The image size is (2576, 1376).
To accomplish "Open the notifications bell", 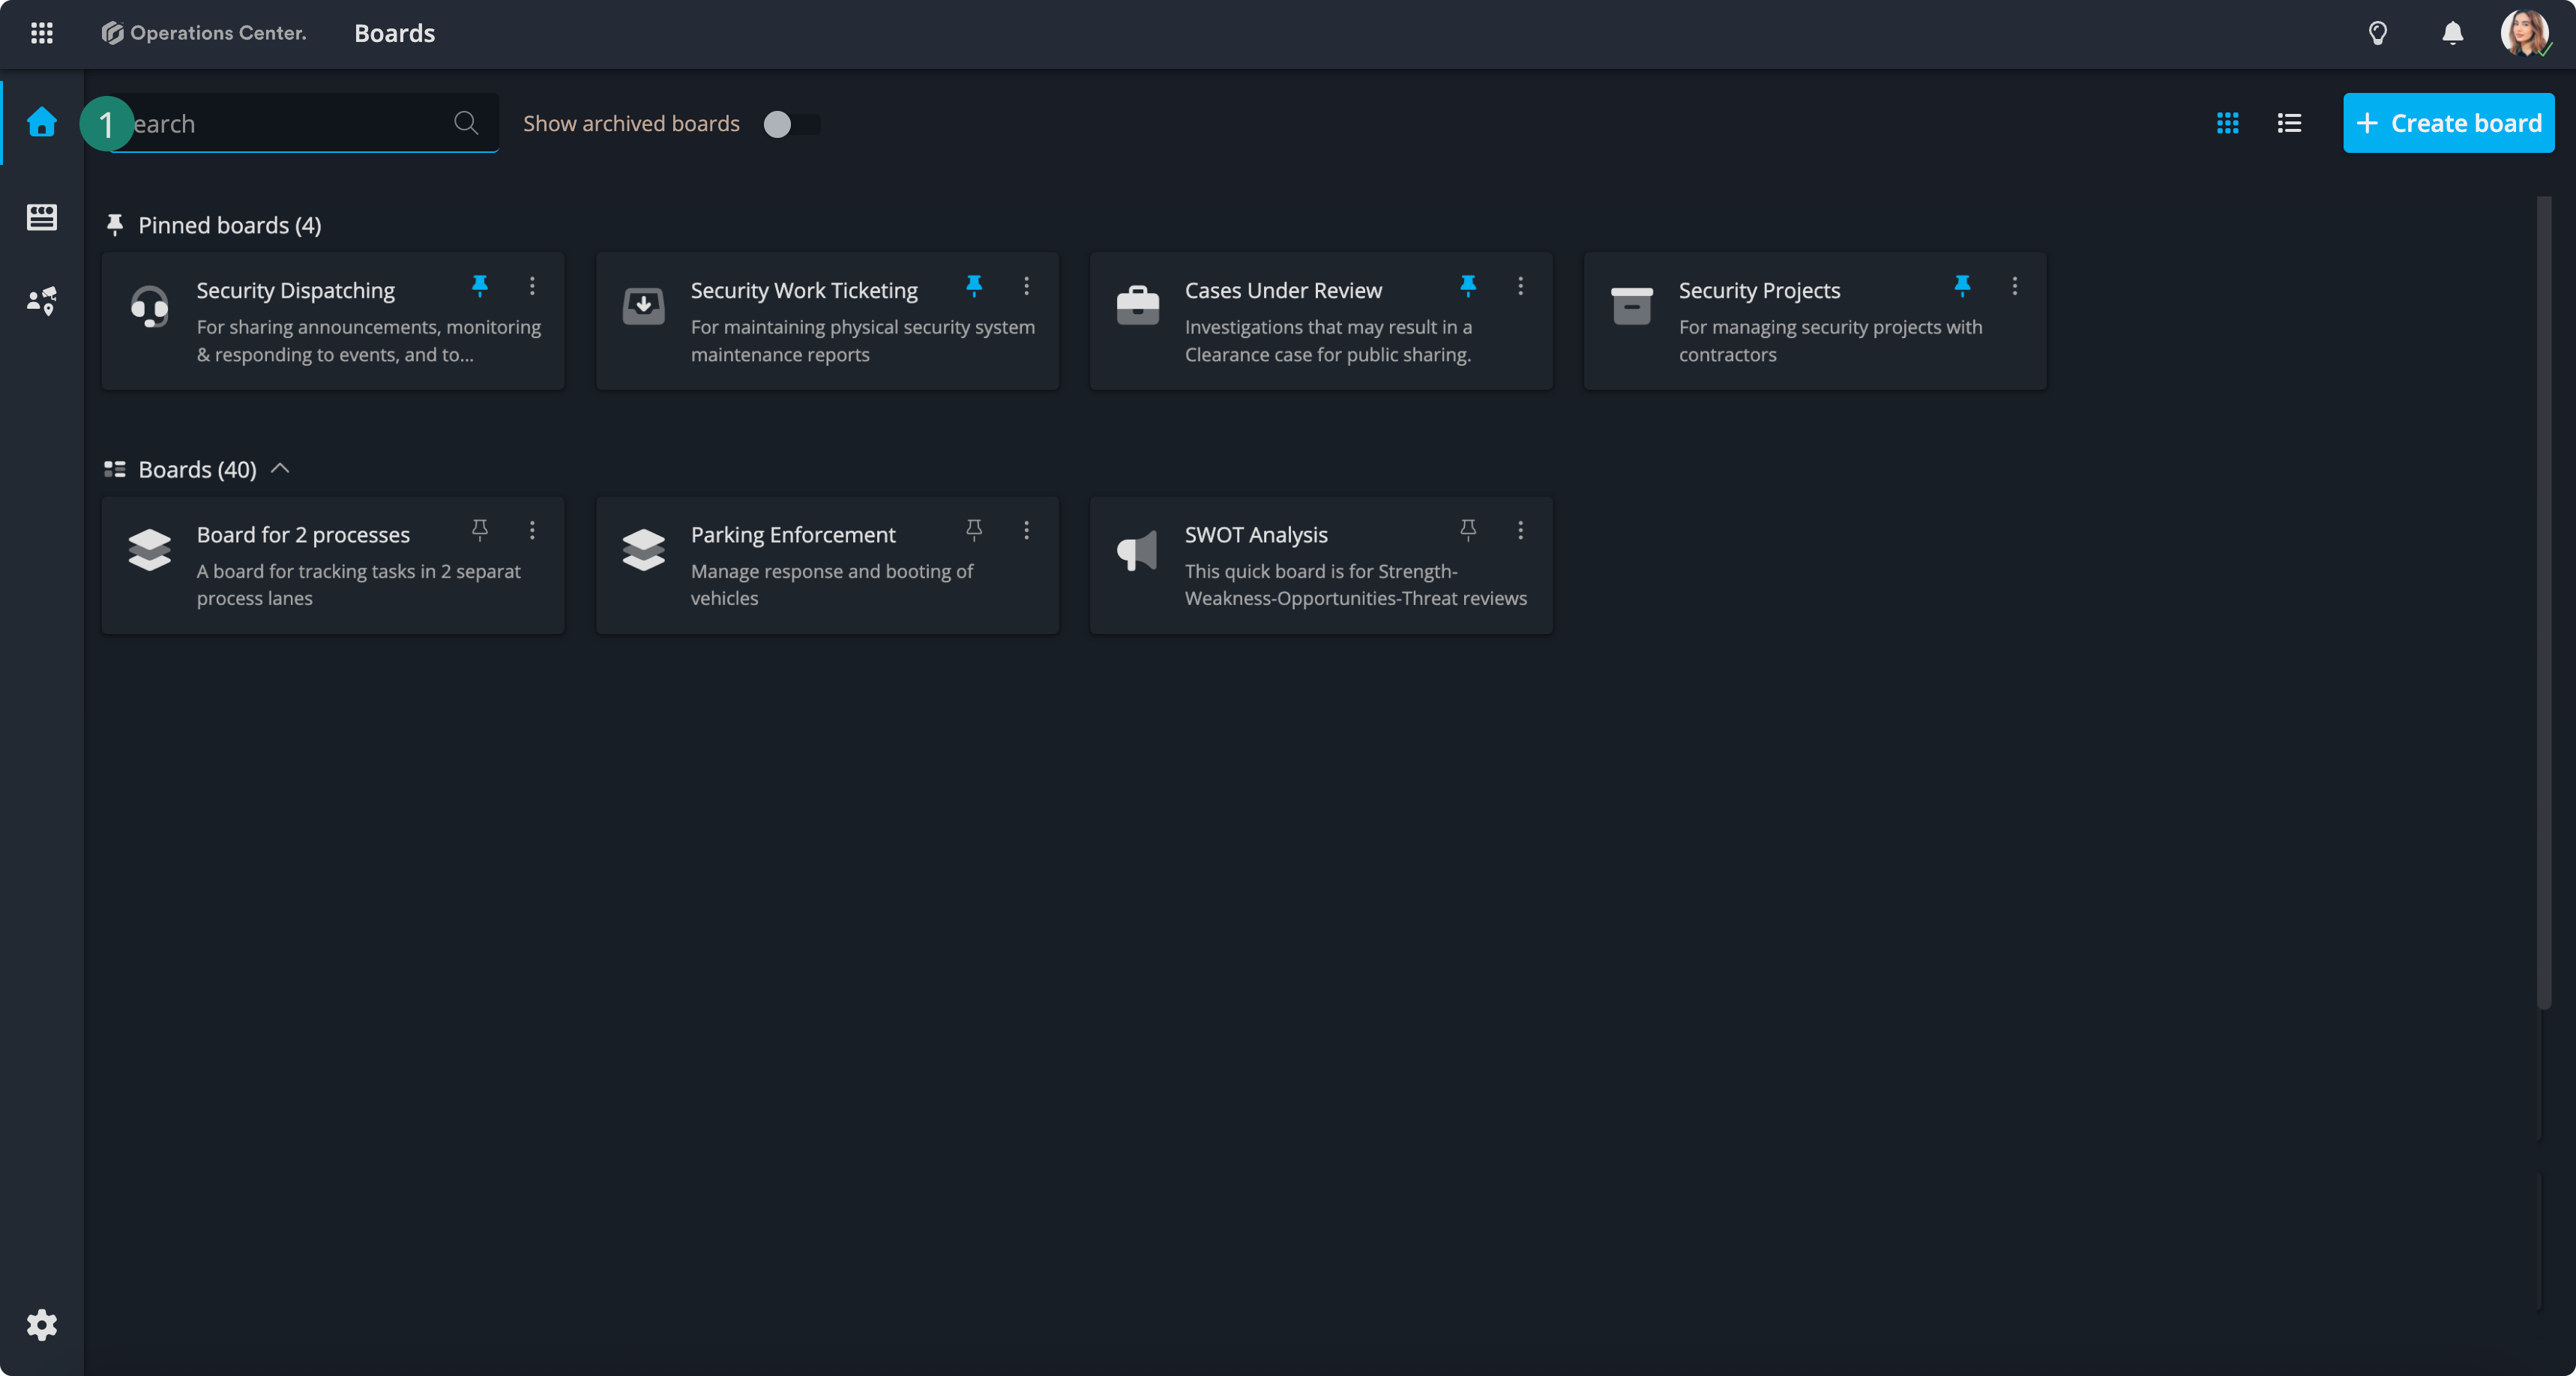I will coord(2452,33).
